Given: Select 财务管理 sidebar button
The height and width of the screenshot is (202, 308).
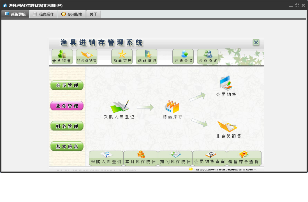Looking at the screenshot, I should [x=67, y=126].
